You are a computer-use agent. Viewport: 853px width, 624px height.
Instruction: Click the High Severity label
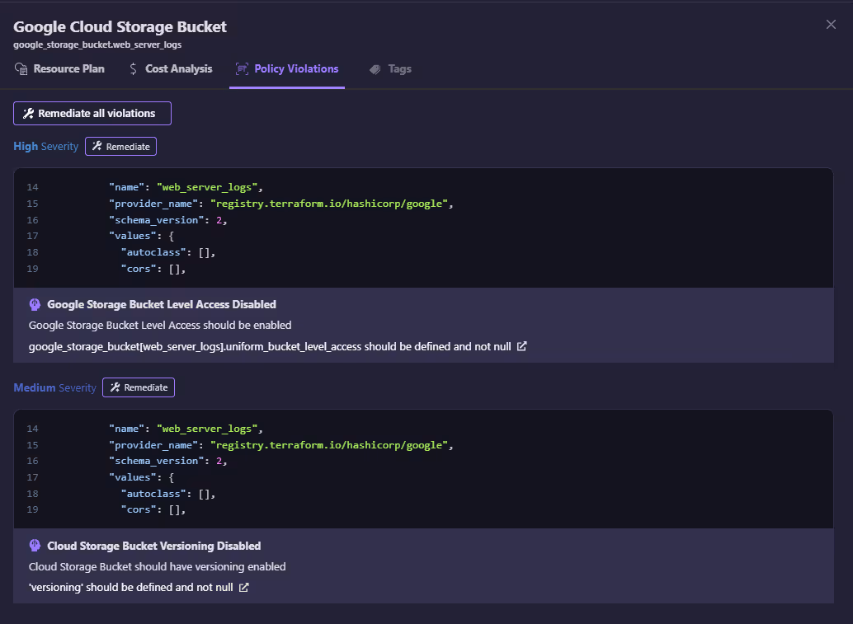46,147
